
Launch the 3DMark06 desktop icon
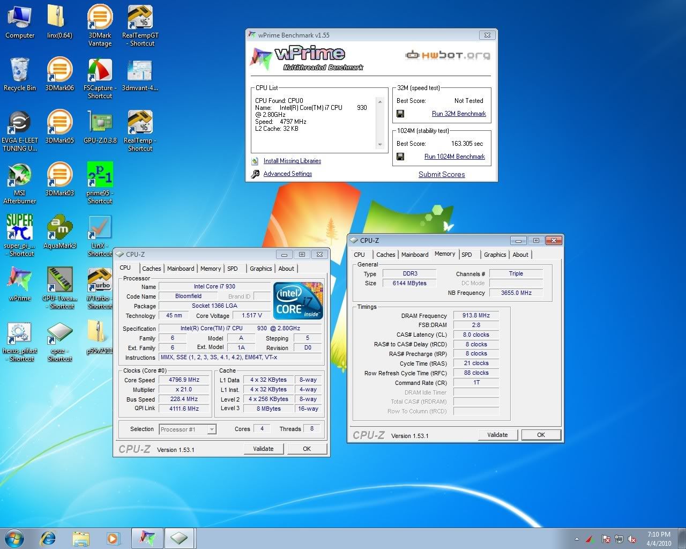pyautogui.click(x=59, y=75)
